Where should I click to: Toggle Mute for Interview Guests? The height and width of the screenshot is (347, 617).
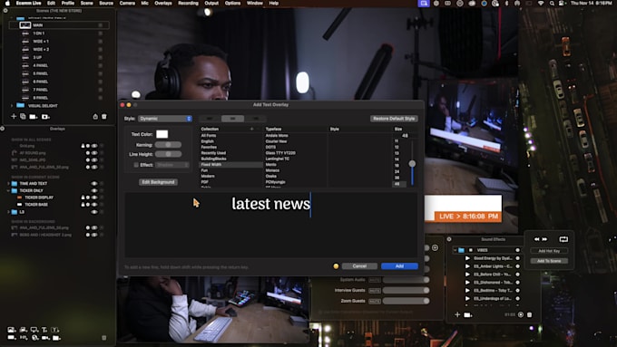pos(374,291)
